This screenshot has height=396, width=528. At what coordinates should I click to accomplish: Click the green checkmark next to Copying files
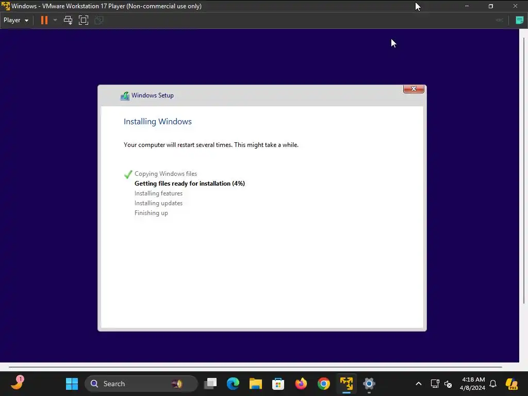(x=128, y=174)
